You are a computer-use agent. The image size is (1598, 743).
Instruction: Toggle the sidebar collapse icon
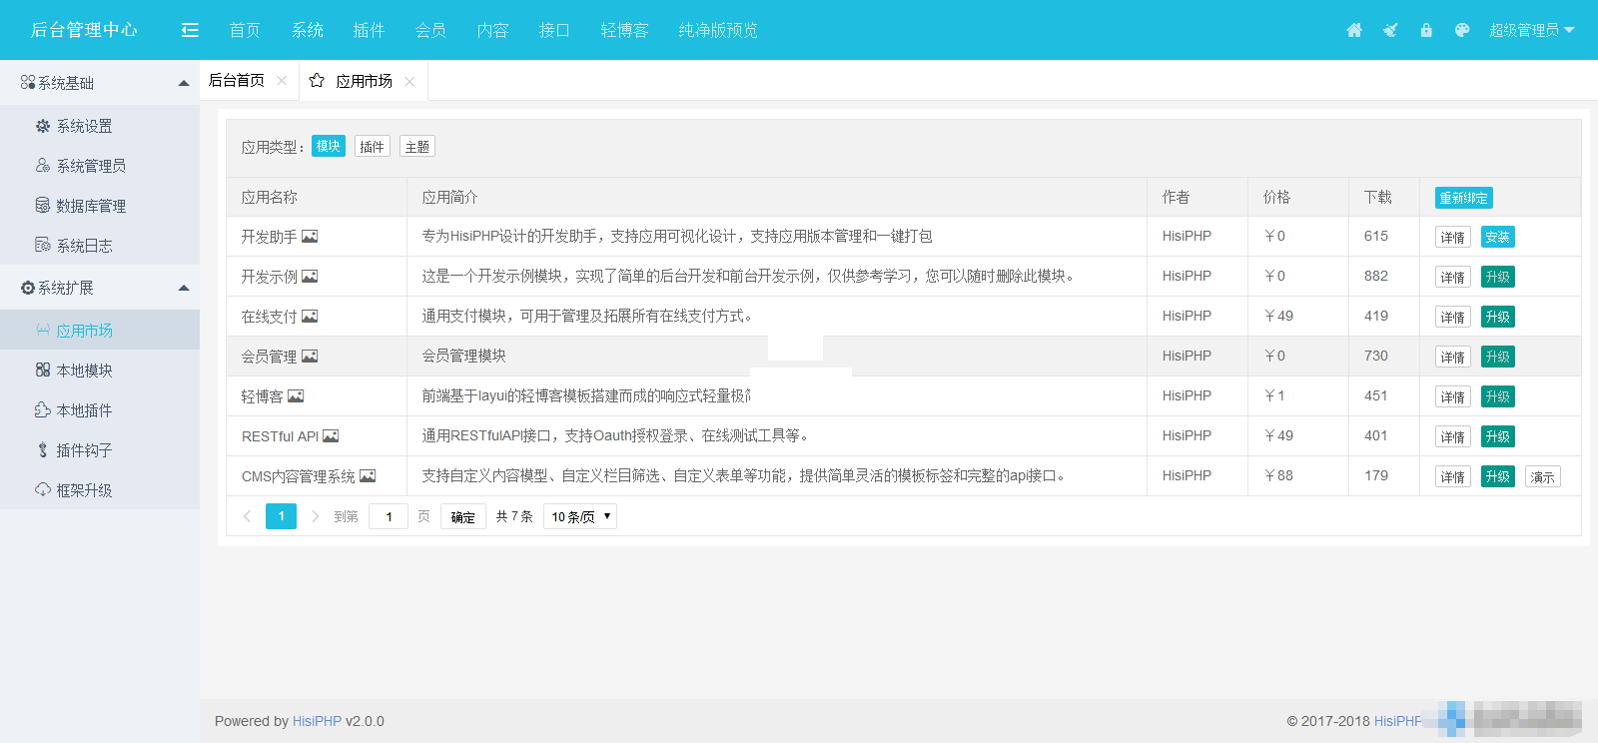point(190,30)
